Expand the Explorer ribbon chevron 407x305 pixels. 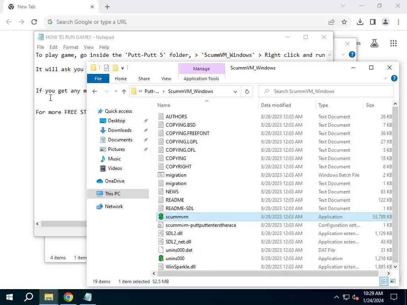click(x=385, y=78)
